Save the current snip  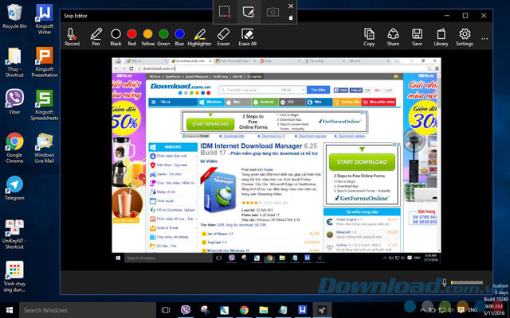point(417,37)
